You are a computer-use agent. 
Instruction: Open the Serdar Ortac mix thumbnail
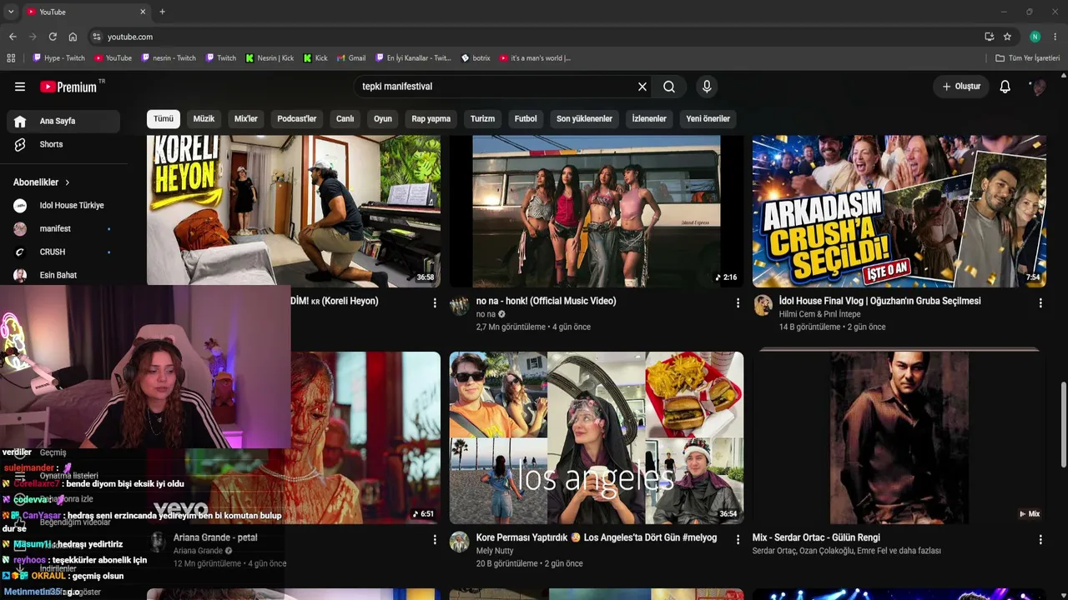[x=899, y=438]
